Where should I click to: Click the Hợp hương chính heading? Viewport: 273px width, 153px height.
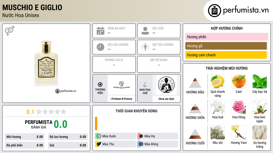227,28
